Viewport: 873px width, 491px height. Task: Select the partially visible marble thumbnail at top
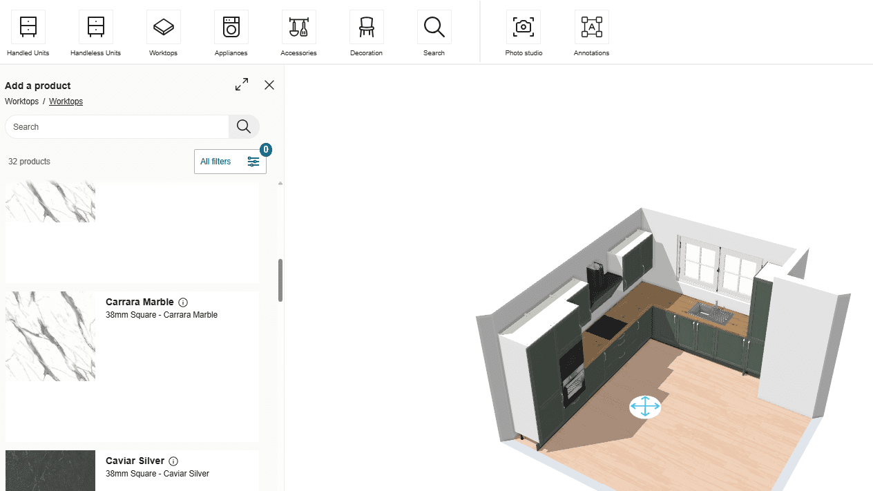pyautogui.click(x=50, y=202)
